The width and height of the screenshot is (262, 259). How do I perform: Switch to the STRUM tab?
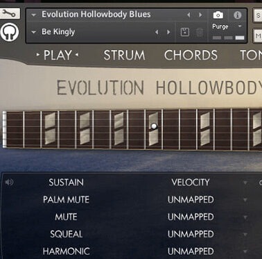[x=124, y=56]
